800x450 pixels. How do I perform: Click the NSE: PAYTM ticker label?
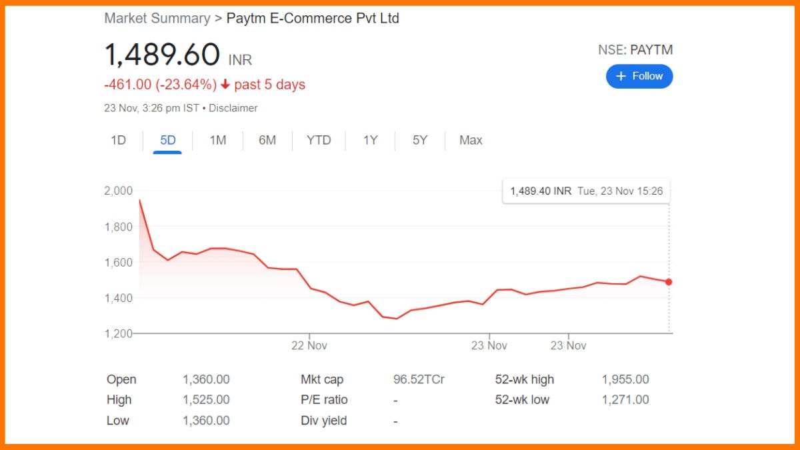pyautogui.click(x=635, y=49)
